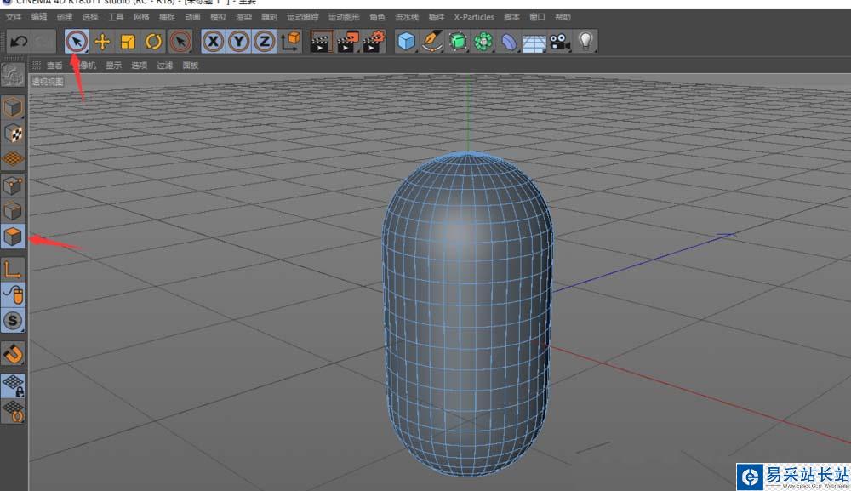
Task: Select the spline pen tool
Action: pos(431,41)
